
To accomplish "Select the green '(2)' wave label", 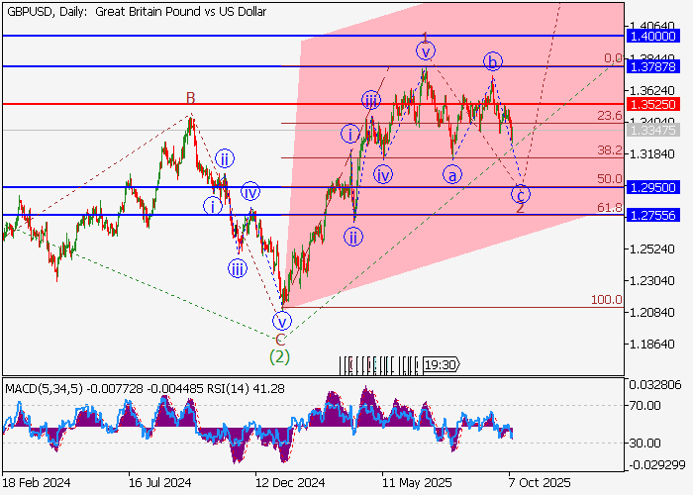I will [280, 355].
